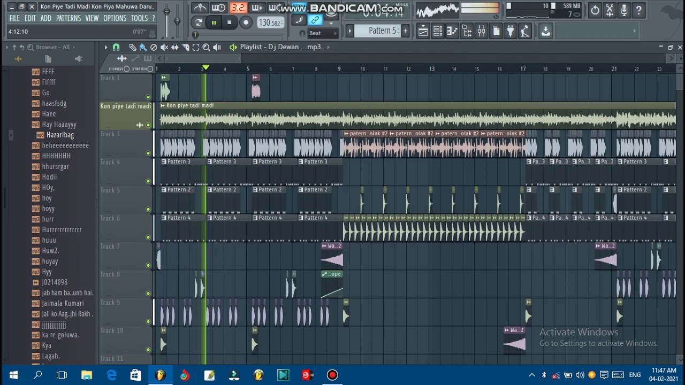Open the PATTERNS menu
Viewport: 685px width, 385px height.
[x=68, y=18]
